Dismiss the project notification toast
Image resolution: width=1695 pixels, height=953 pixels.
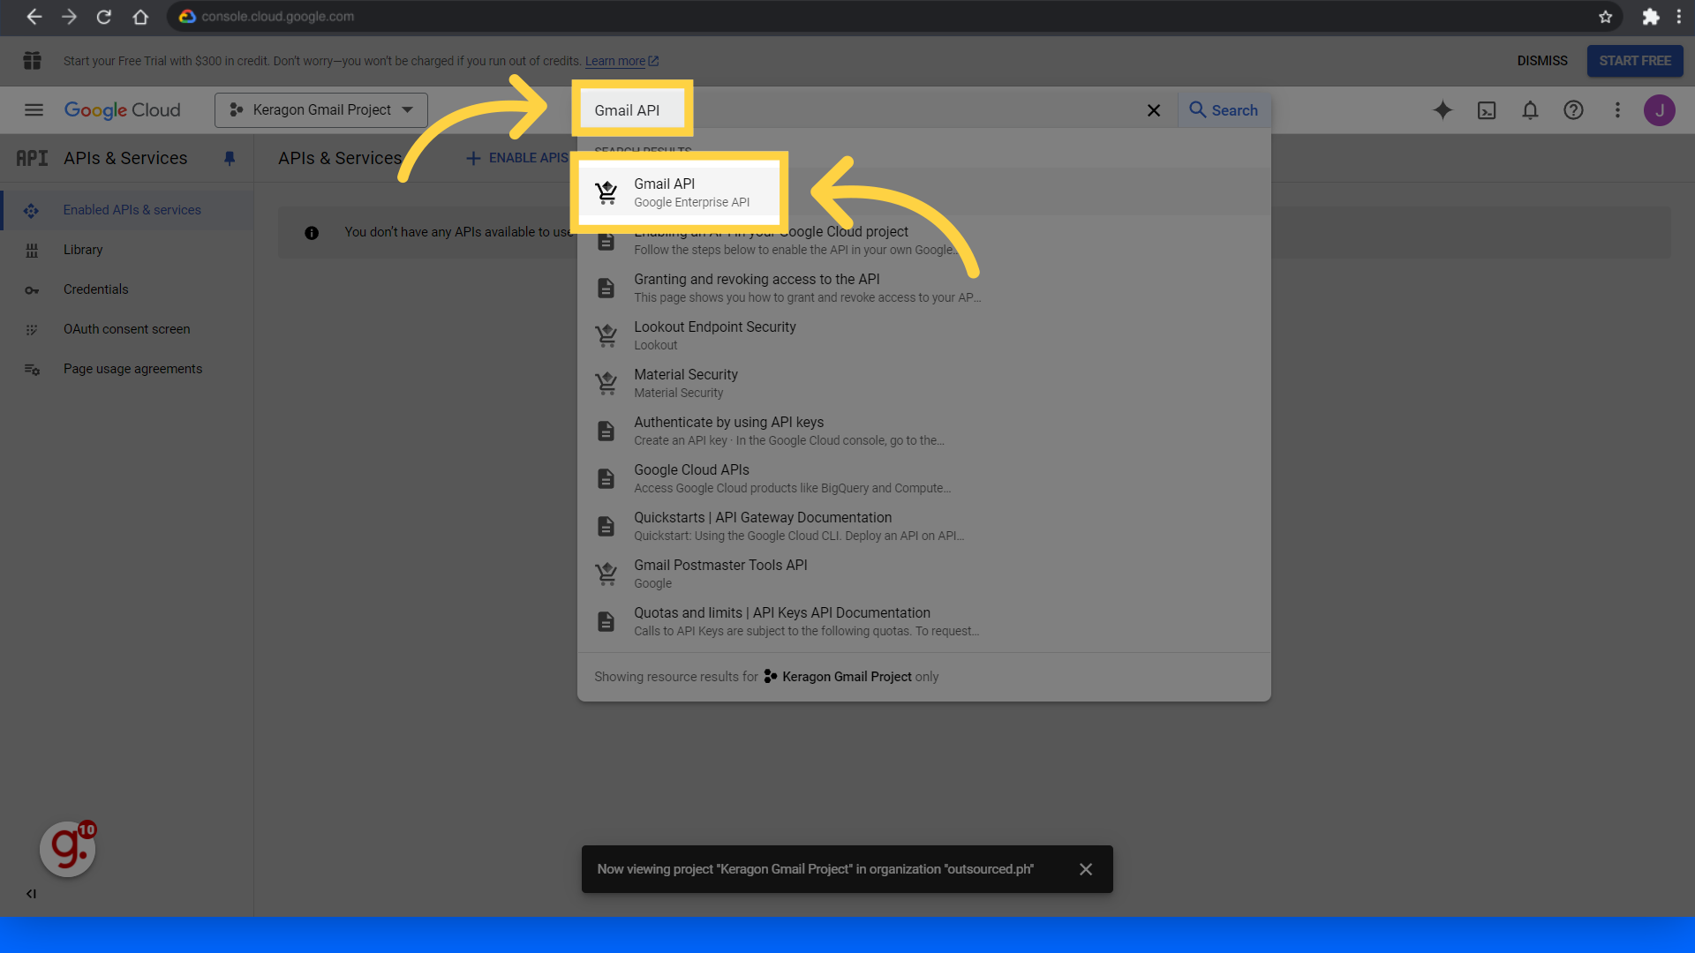coord(1085,869)
